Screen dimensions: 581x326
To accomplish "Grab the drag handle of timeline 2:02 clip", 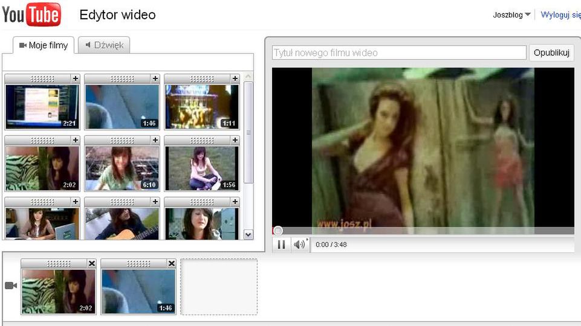I will [59, 263].
